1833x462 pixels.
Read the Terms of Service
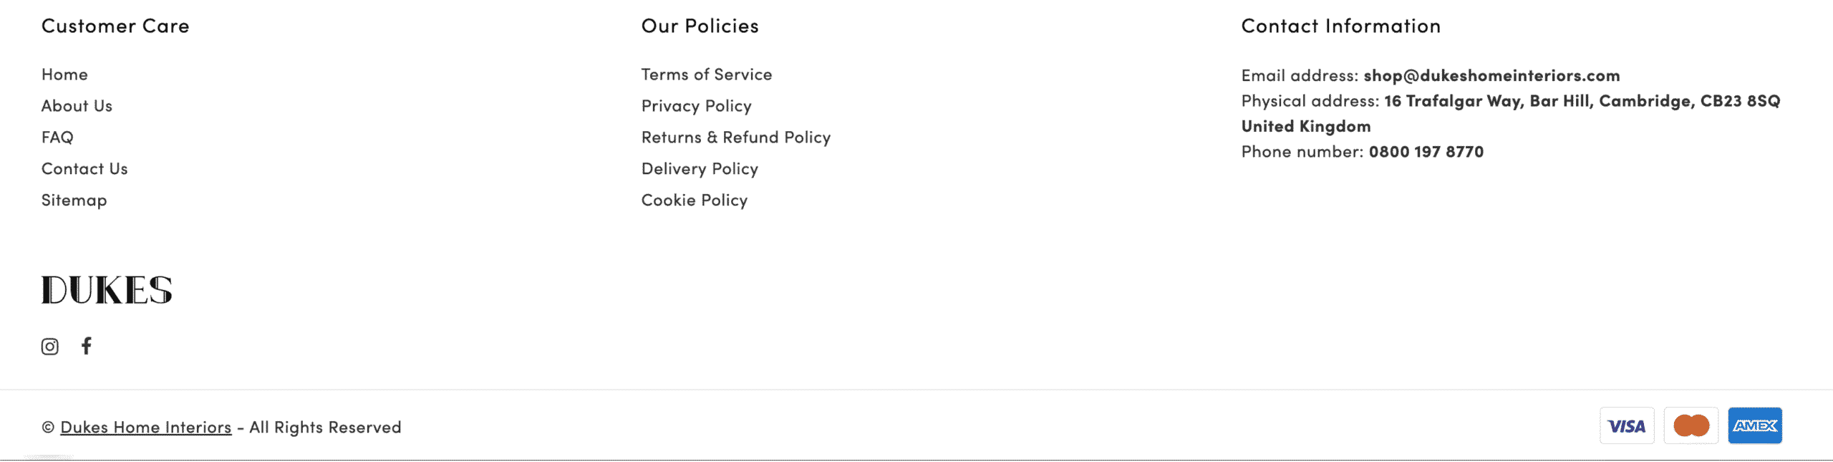click(x=707, y=74)
